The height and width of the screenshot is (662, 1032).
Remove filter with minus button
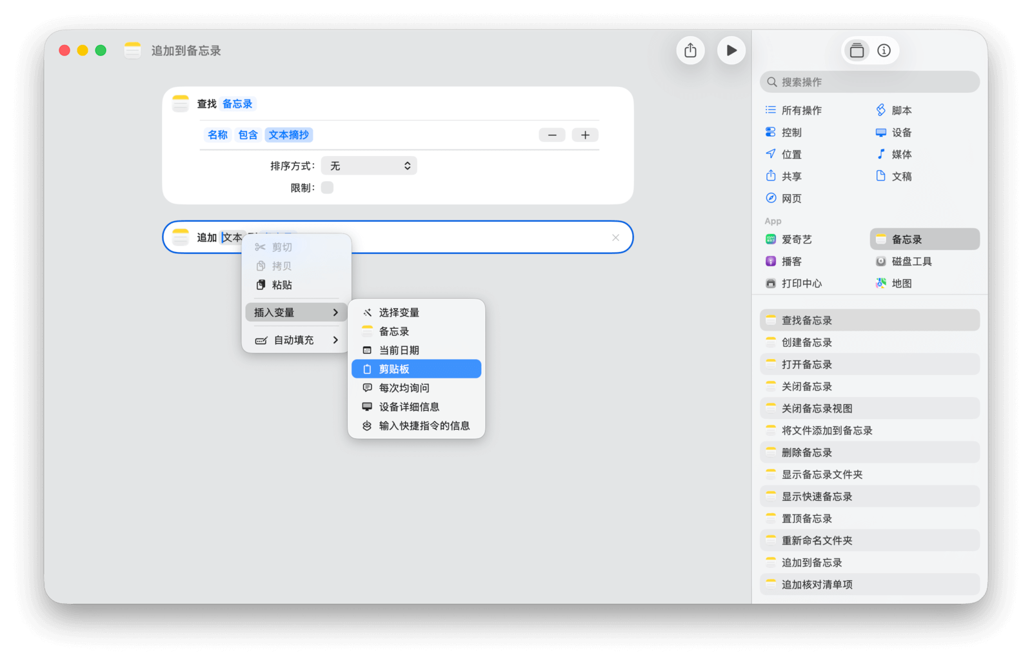(x=552, y=135)
